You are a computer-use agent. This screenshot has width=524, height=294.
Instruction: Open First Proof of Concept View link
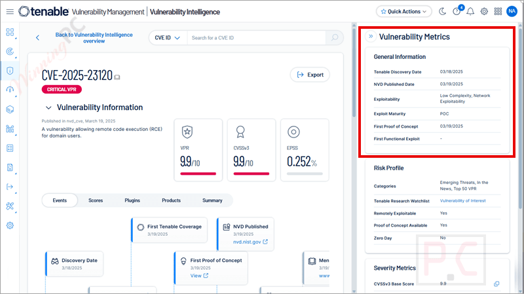point(199,276)
